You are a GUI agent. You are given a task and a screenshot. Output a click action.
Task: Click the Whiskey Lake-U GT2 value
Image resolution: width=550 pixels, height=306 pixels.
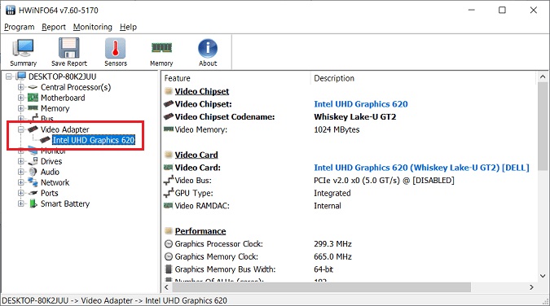click(355, 116)
